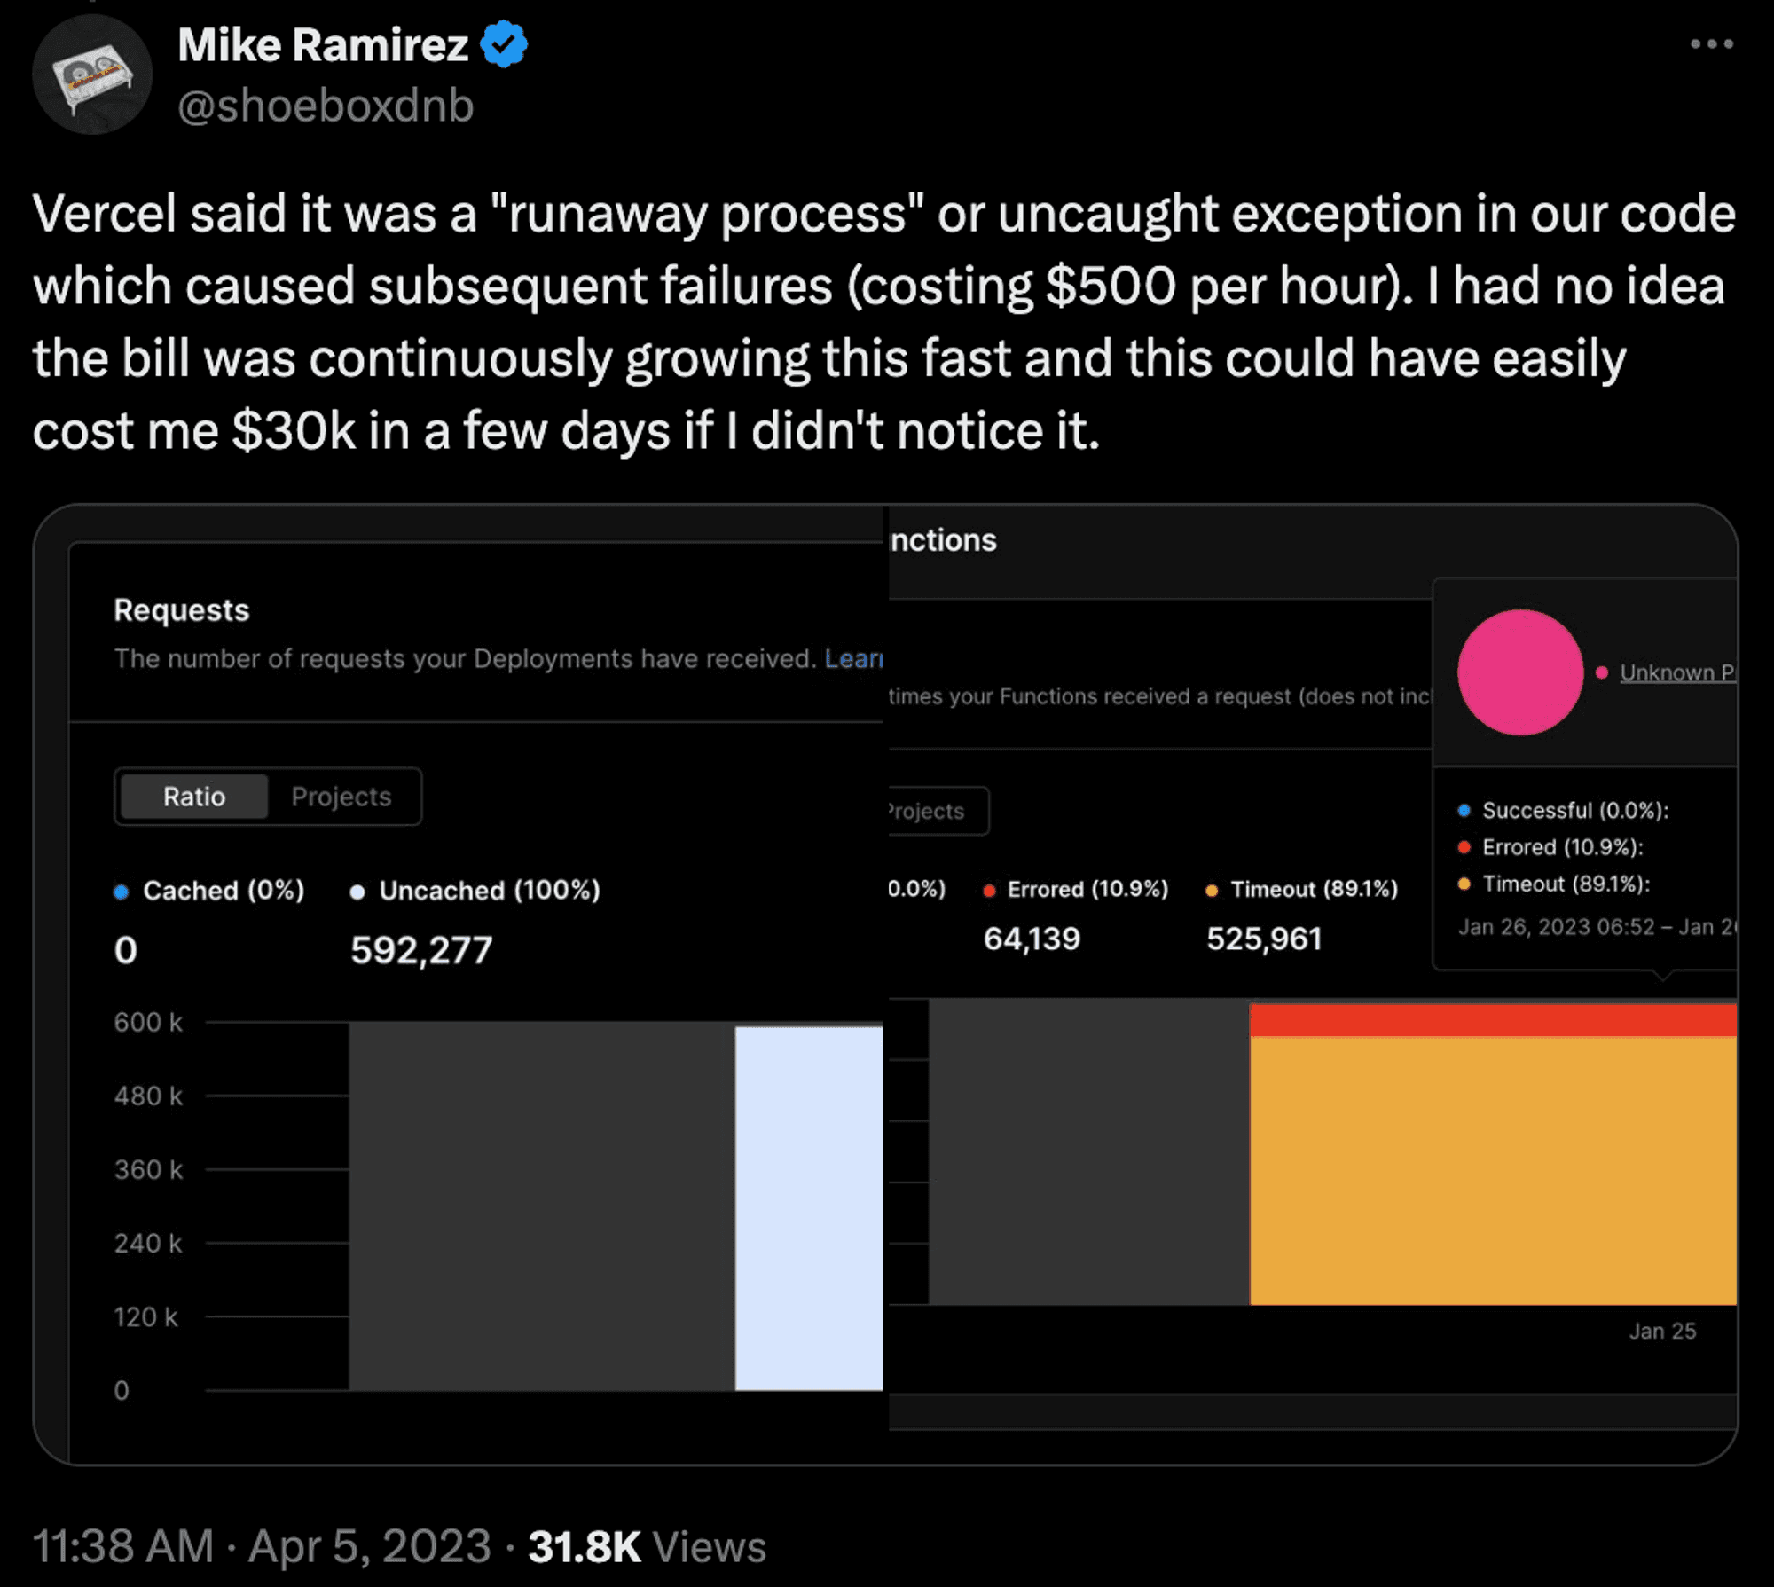
Task: Click the Mike Ramirez display name
Action: 323,45
